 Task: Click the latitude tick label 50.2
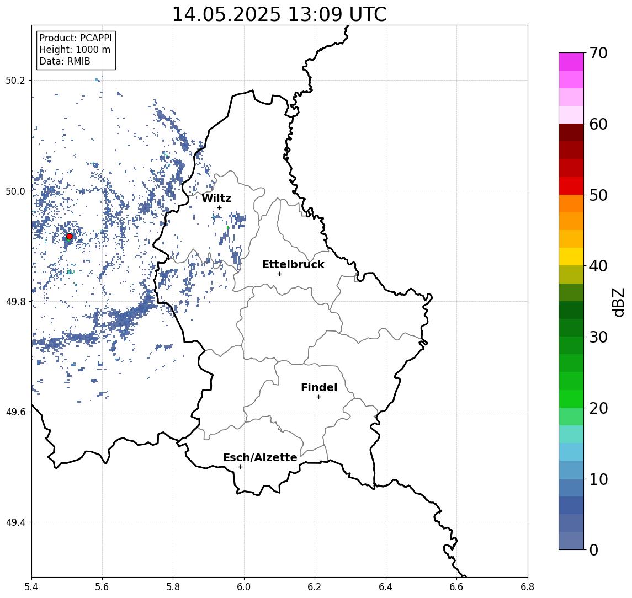15,80
